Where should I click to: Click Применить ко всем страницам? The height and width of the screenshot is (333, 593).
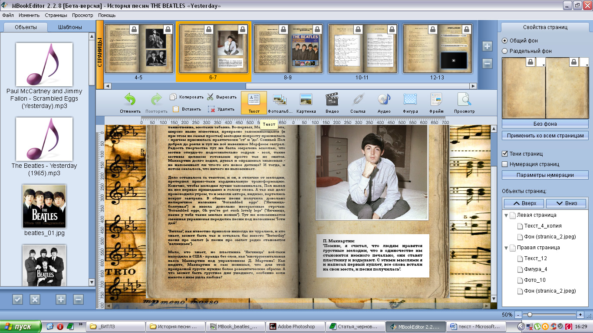tap(545, 136)
